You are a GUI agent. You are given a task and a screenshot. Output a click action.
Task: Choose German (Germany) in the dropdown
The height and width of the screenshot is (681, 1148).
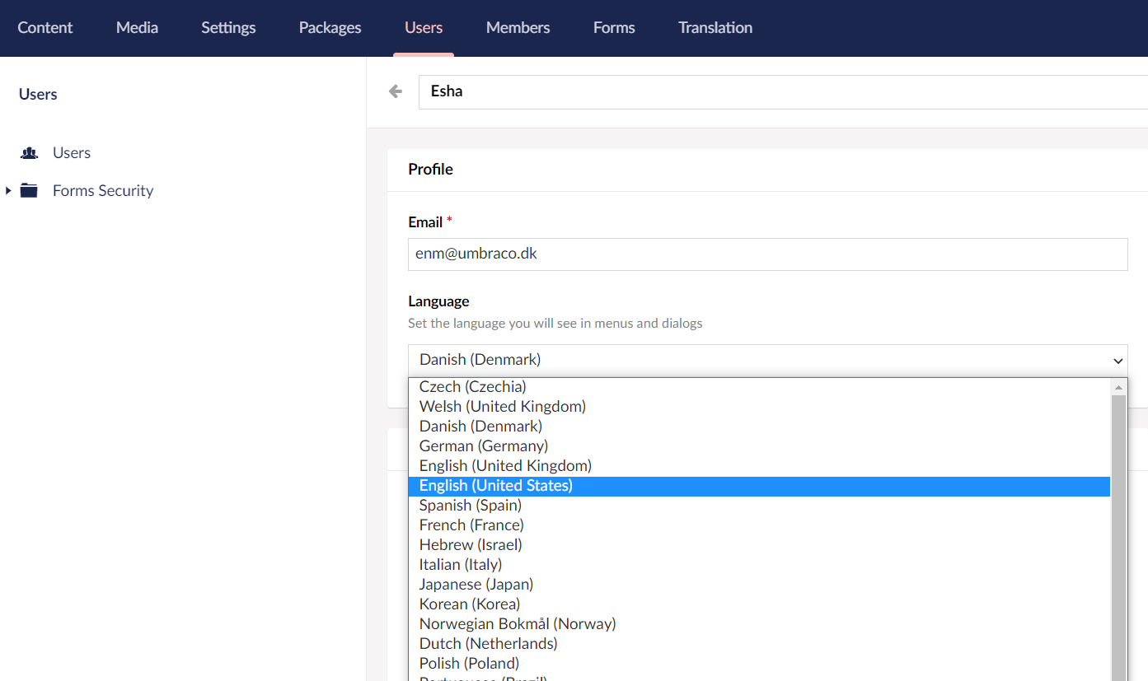pos(483,446)
